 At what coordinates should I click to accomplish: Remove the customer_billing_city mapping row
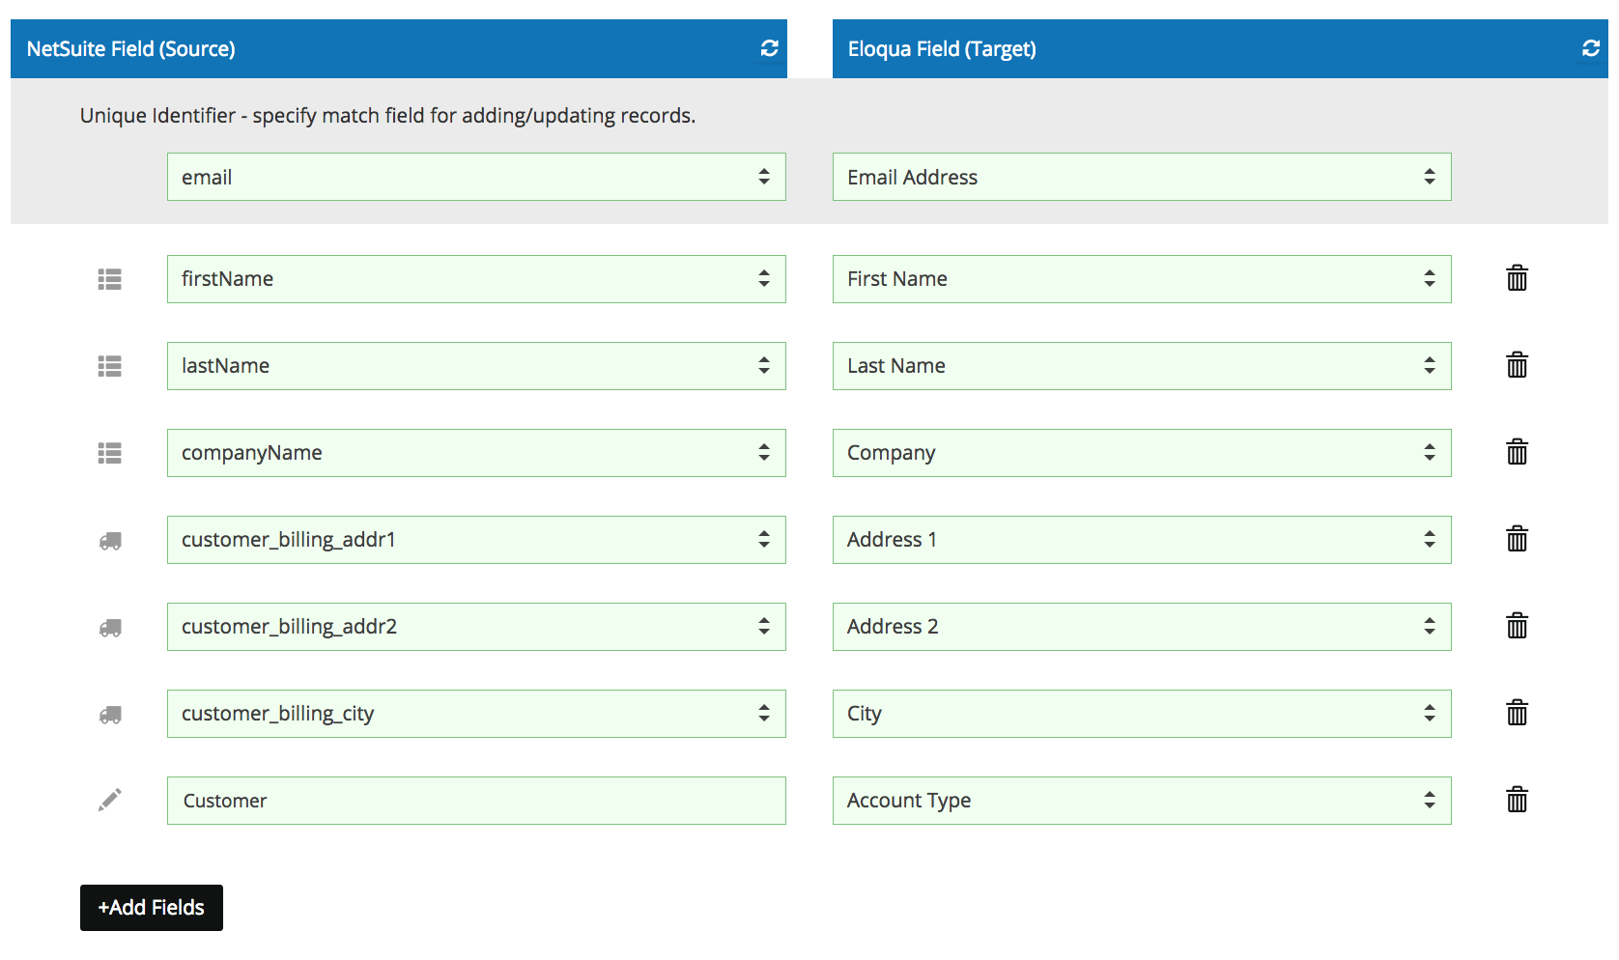click(1517, 713)
